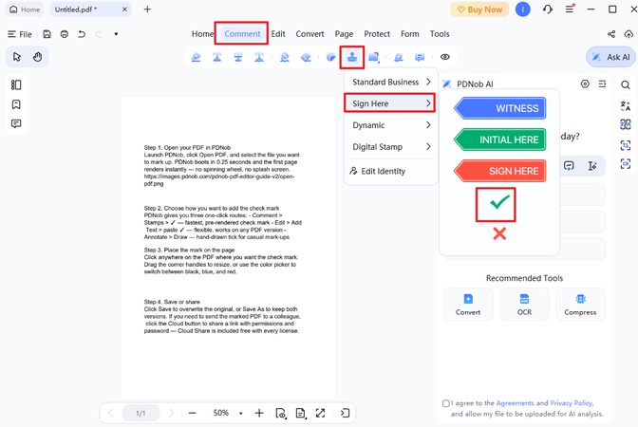Expand the Standard Business stamps submenu

coord(391,83)
